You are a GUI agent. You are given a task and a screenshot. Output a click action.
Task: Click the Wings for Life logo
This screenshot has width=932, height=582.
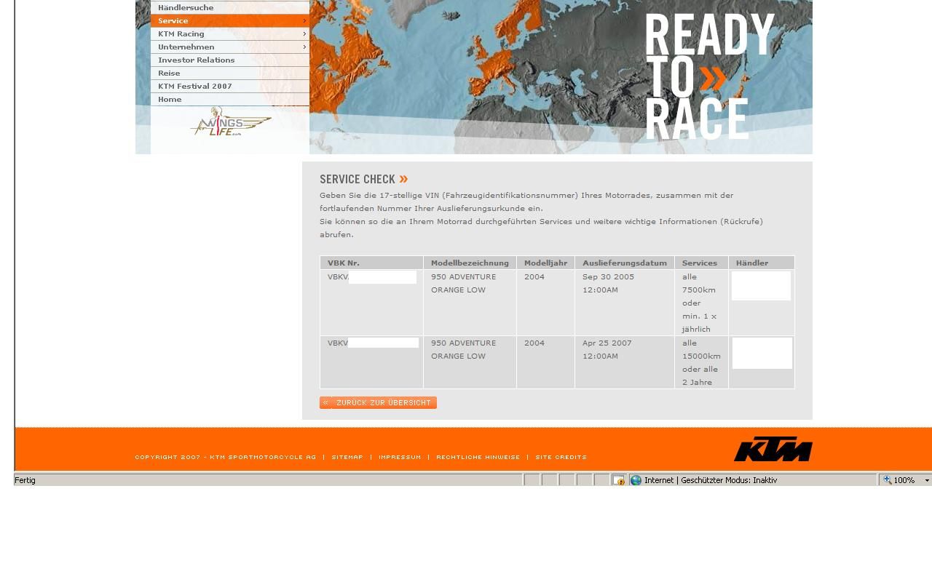[230, 123]
